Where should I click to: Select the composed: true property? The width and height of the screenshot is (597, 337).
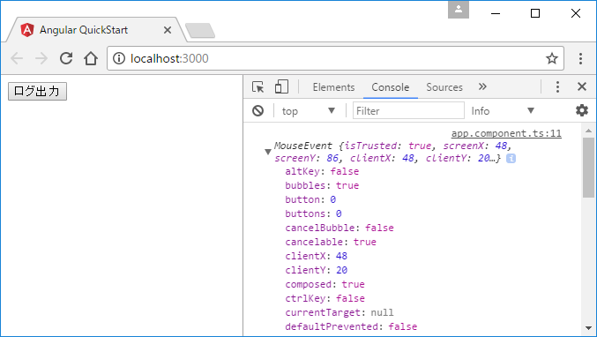[325, 284]
